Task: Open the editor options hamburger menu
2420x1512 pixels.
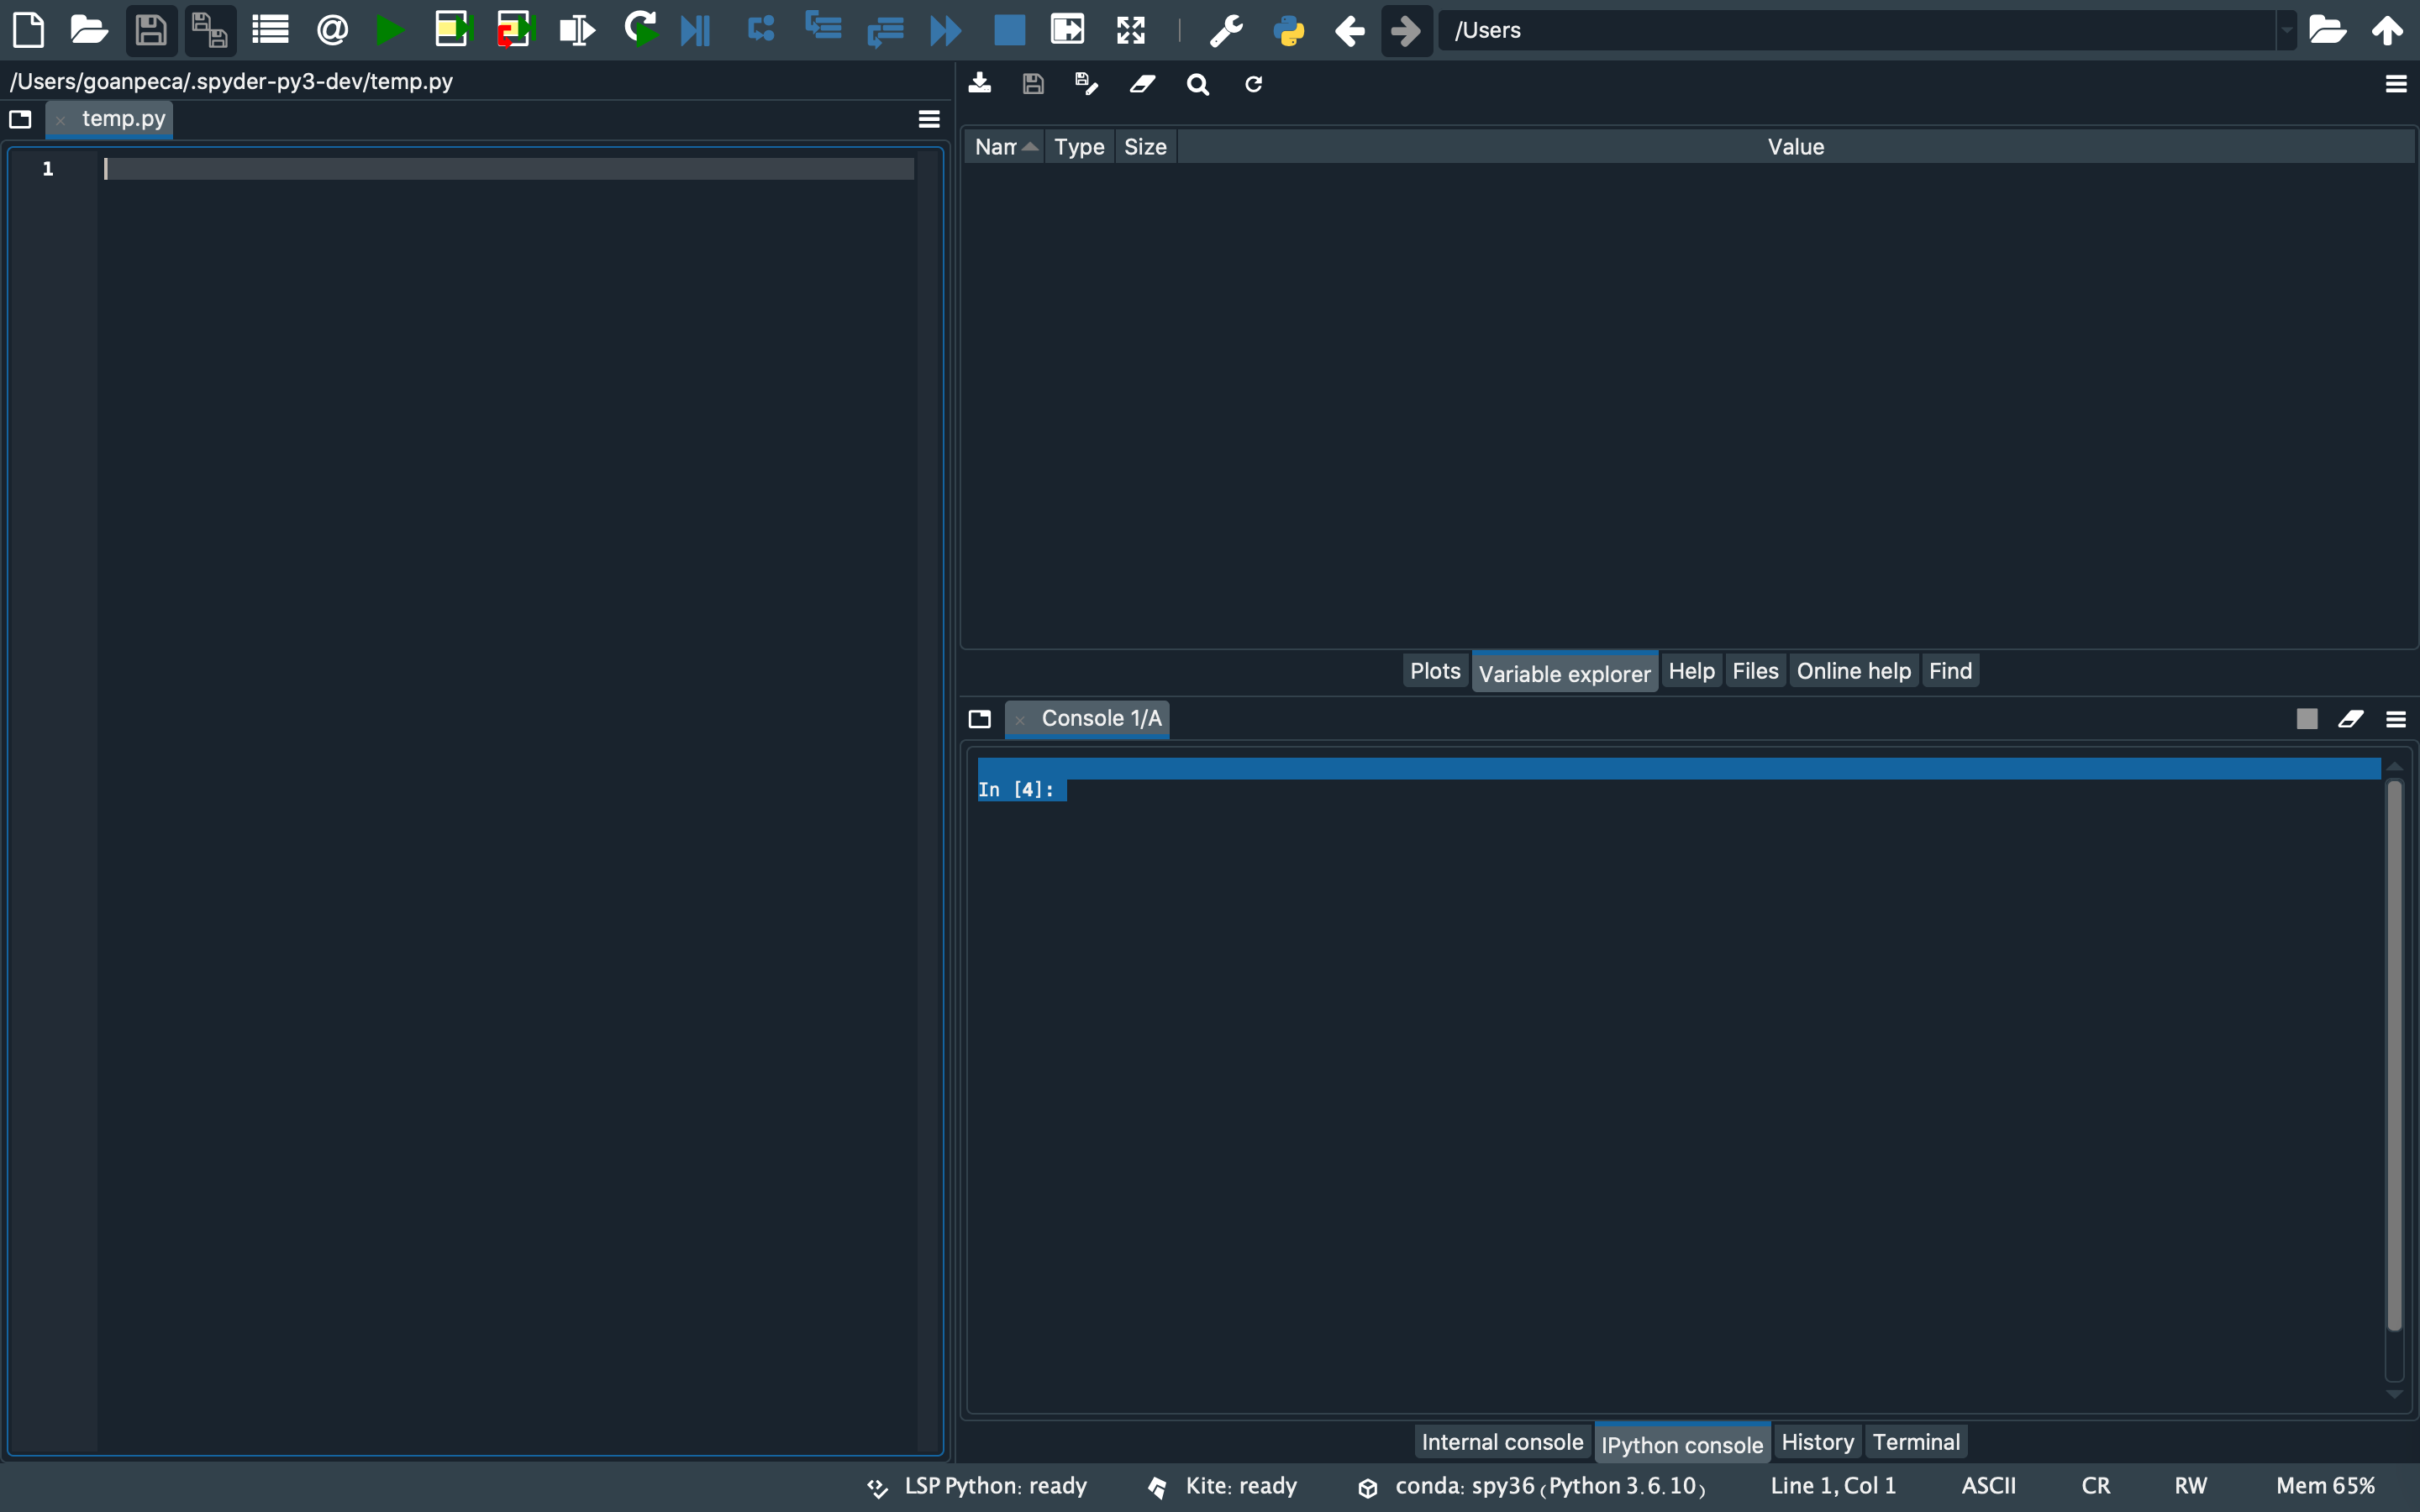Action: click(x=928, y=118)
